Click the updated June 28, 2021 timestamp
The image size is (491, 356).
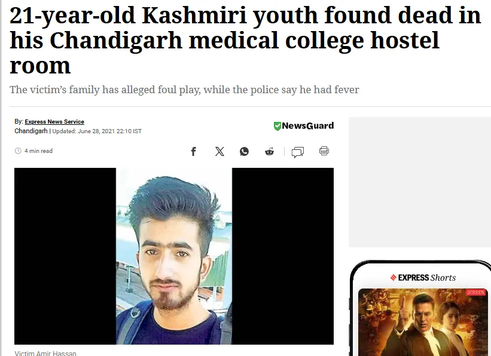pos(97,131)
